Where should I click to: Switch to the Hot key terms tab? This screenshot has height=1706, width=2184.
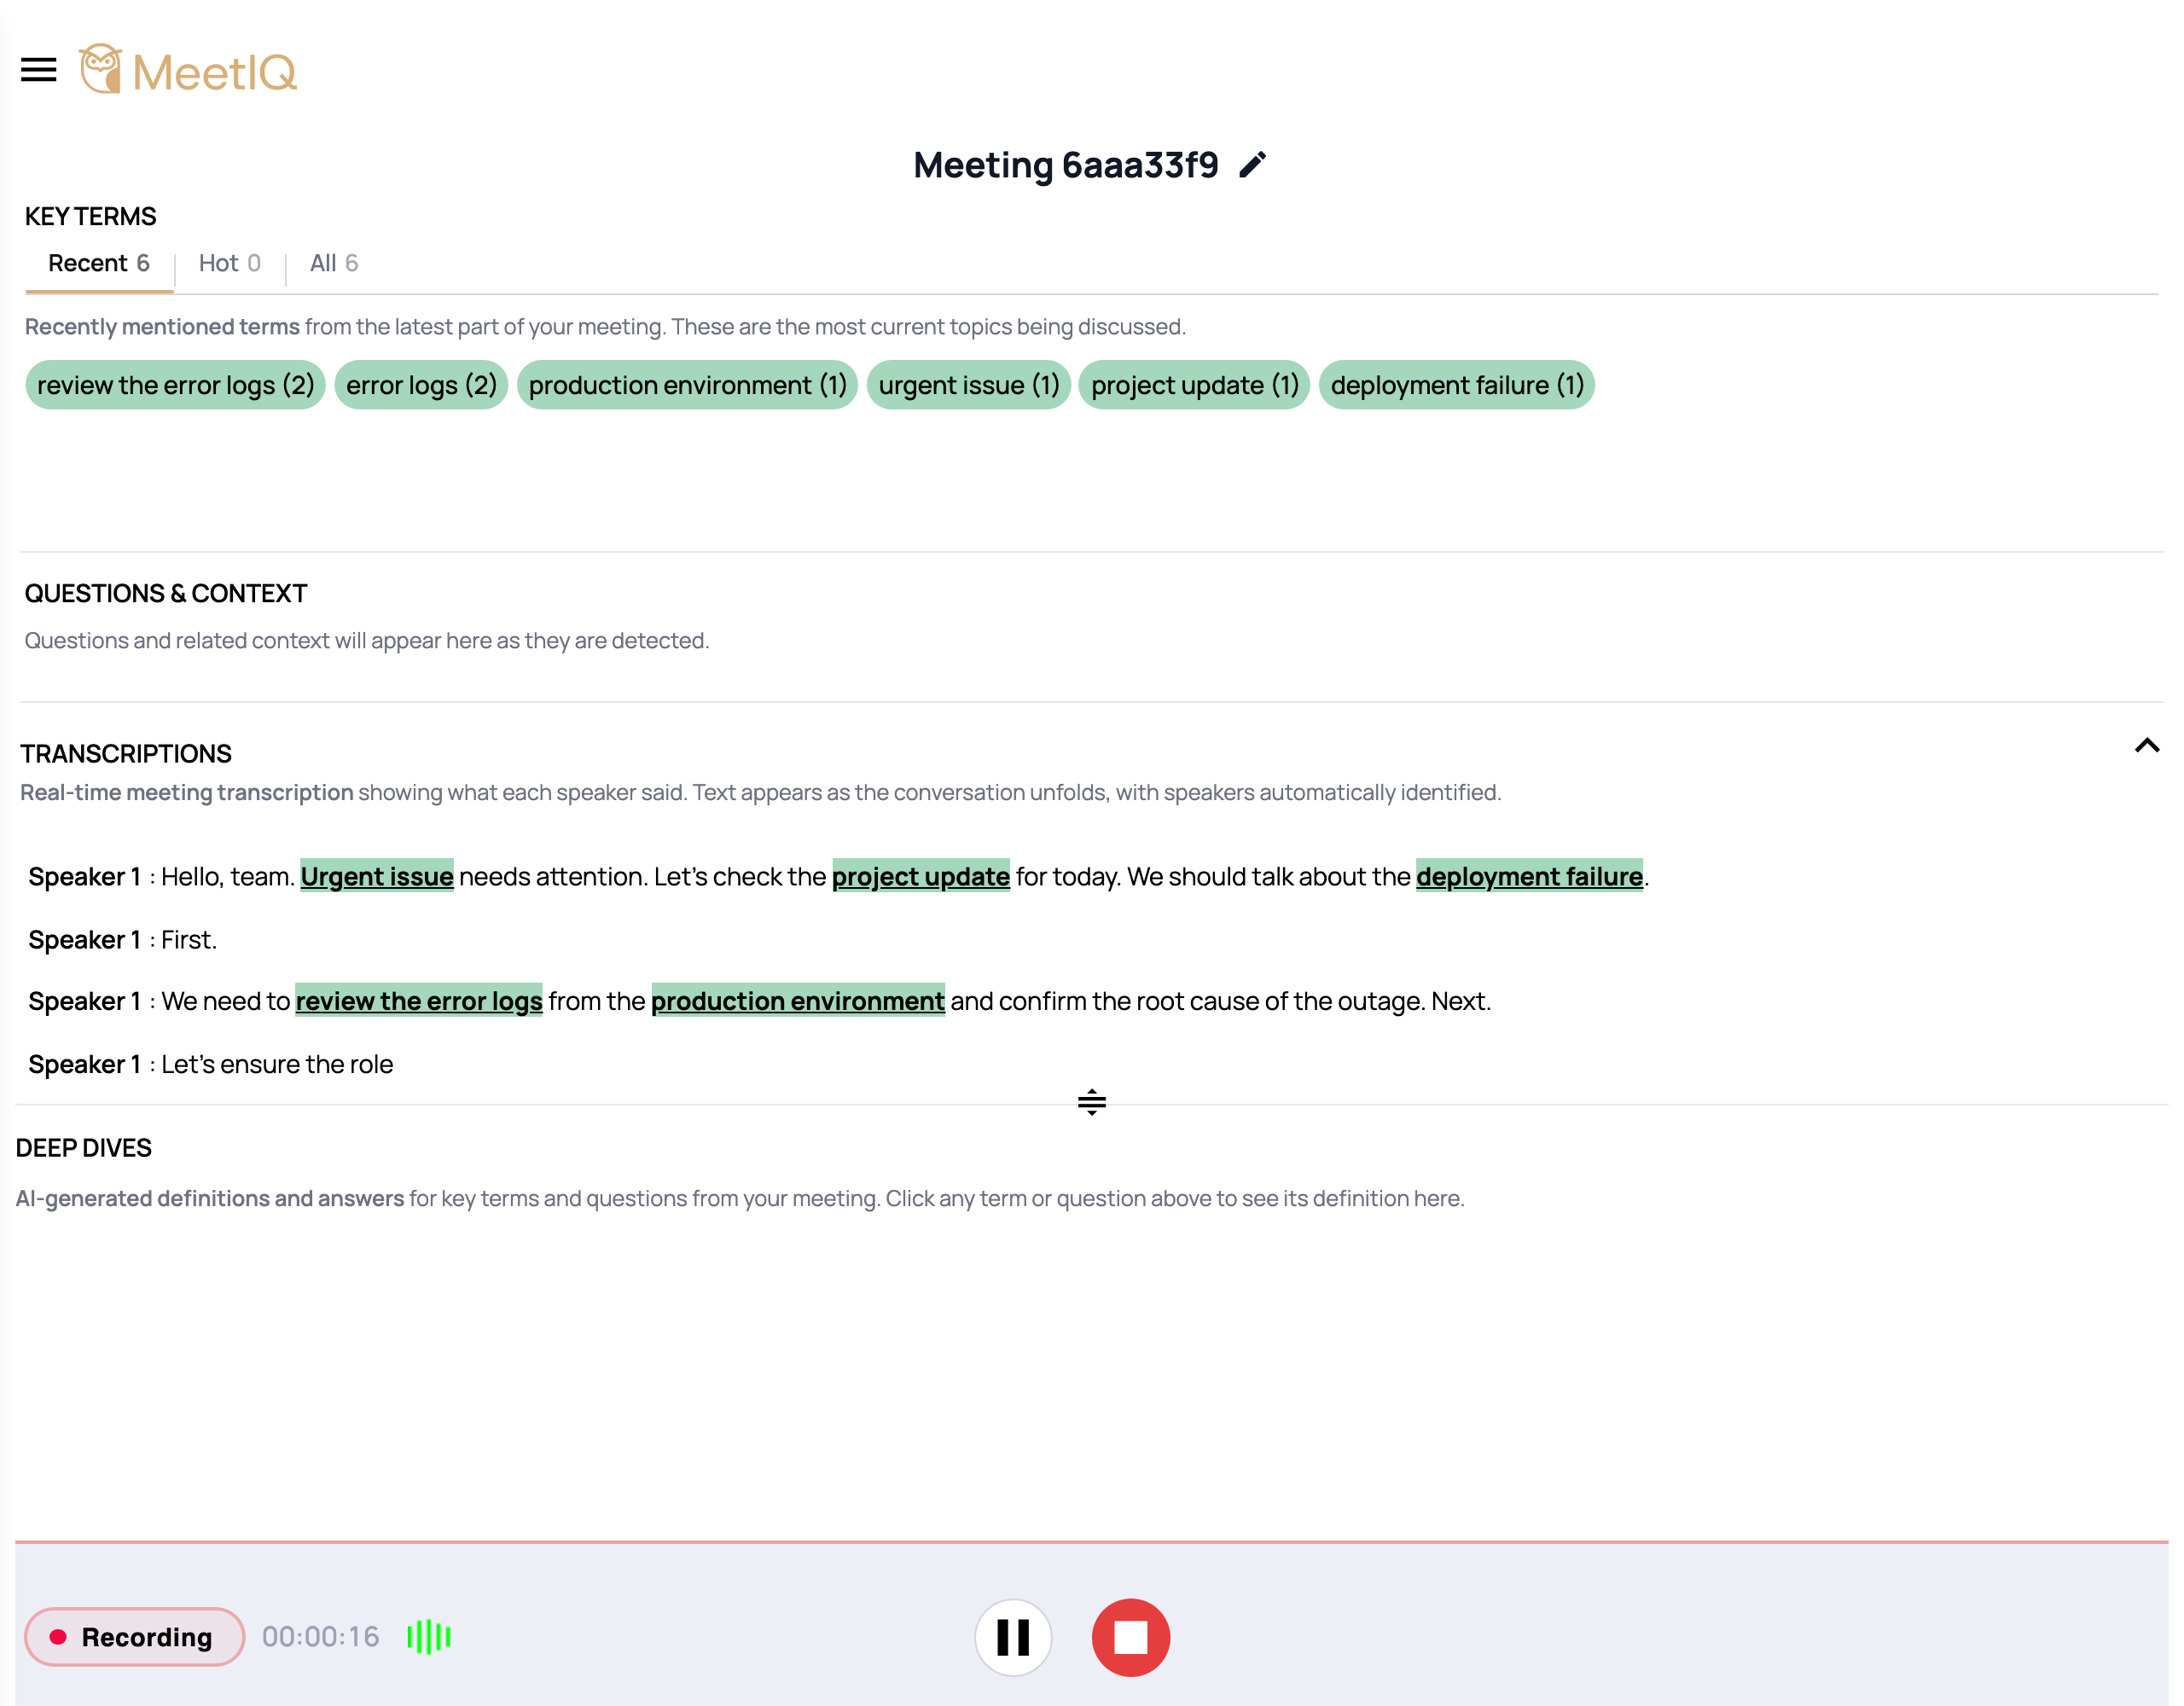(x=229, y=263)
